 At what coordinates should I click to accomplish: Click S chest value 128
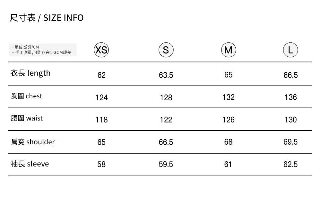pos(166,97)
